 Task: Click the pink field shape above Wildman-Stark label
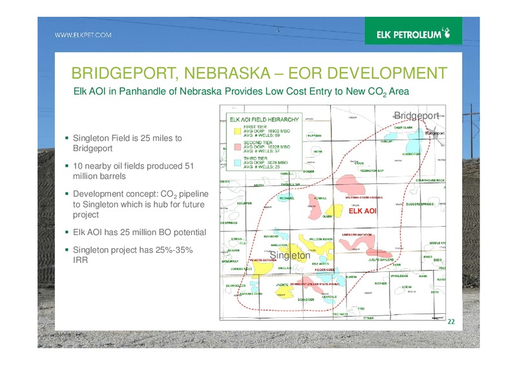350,185
